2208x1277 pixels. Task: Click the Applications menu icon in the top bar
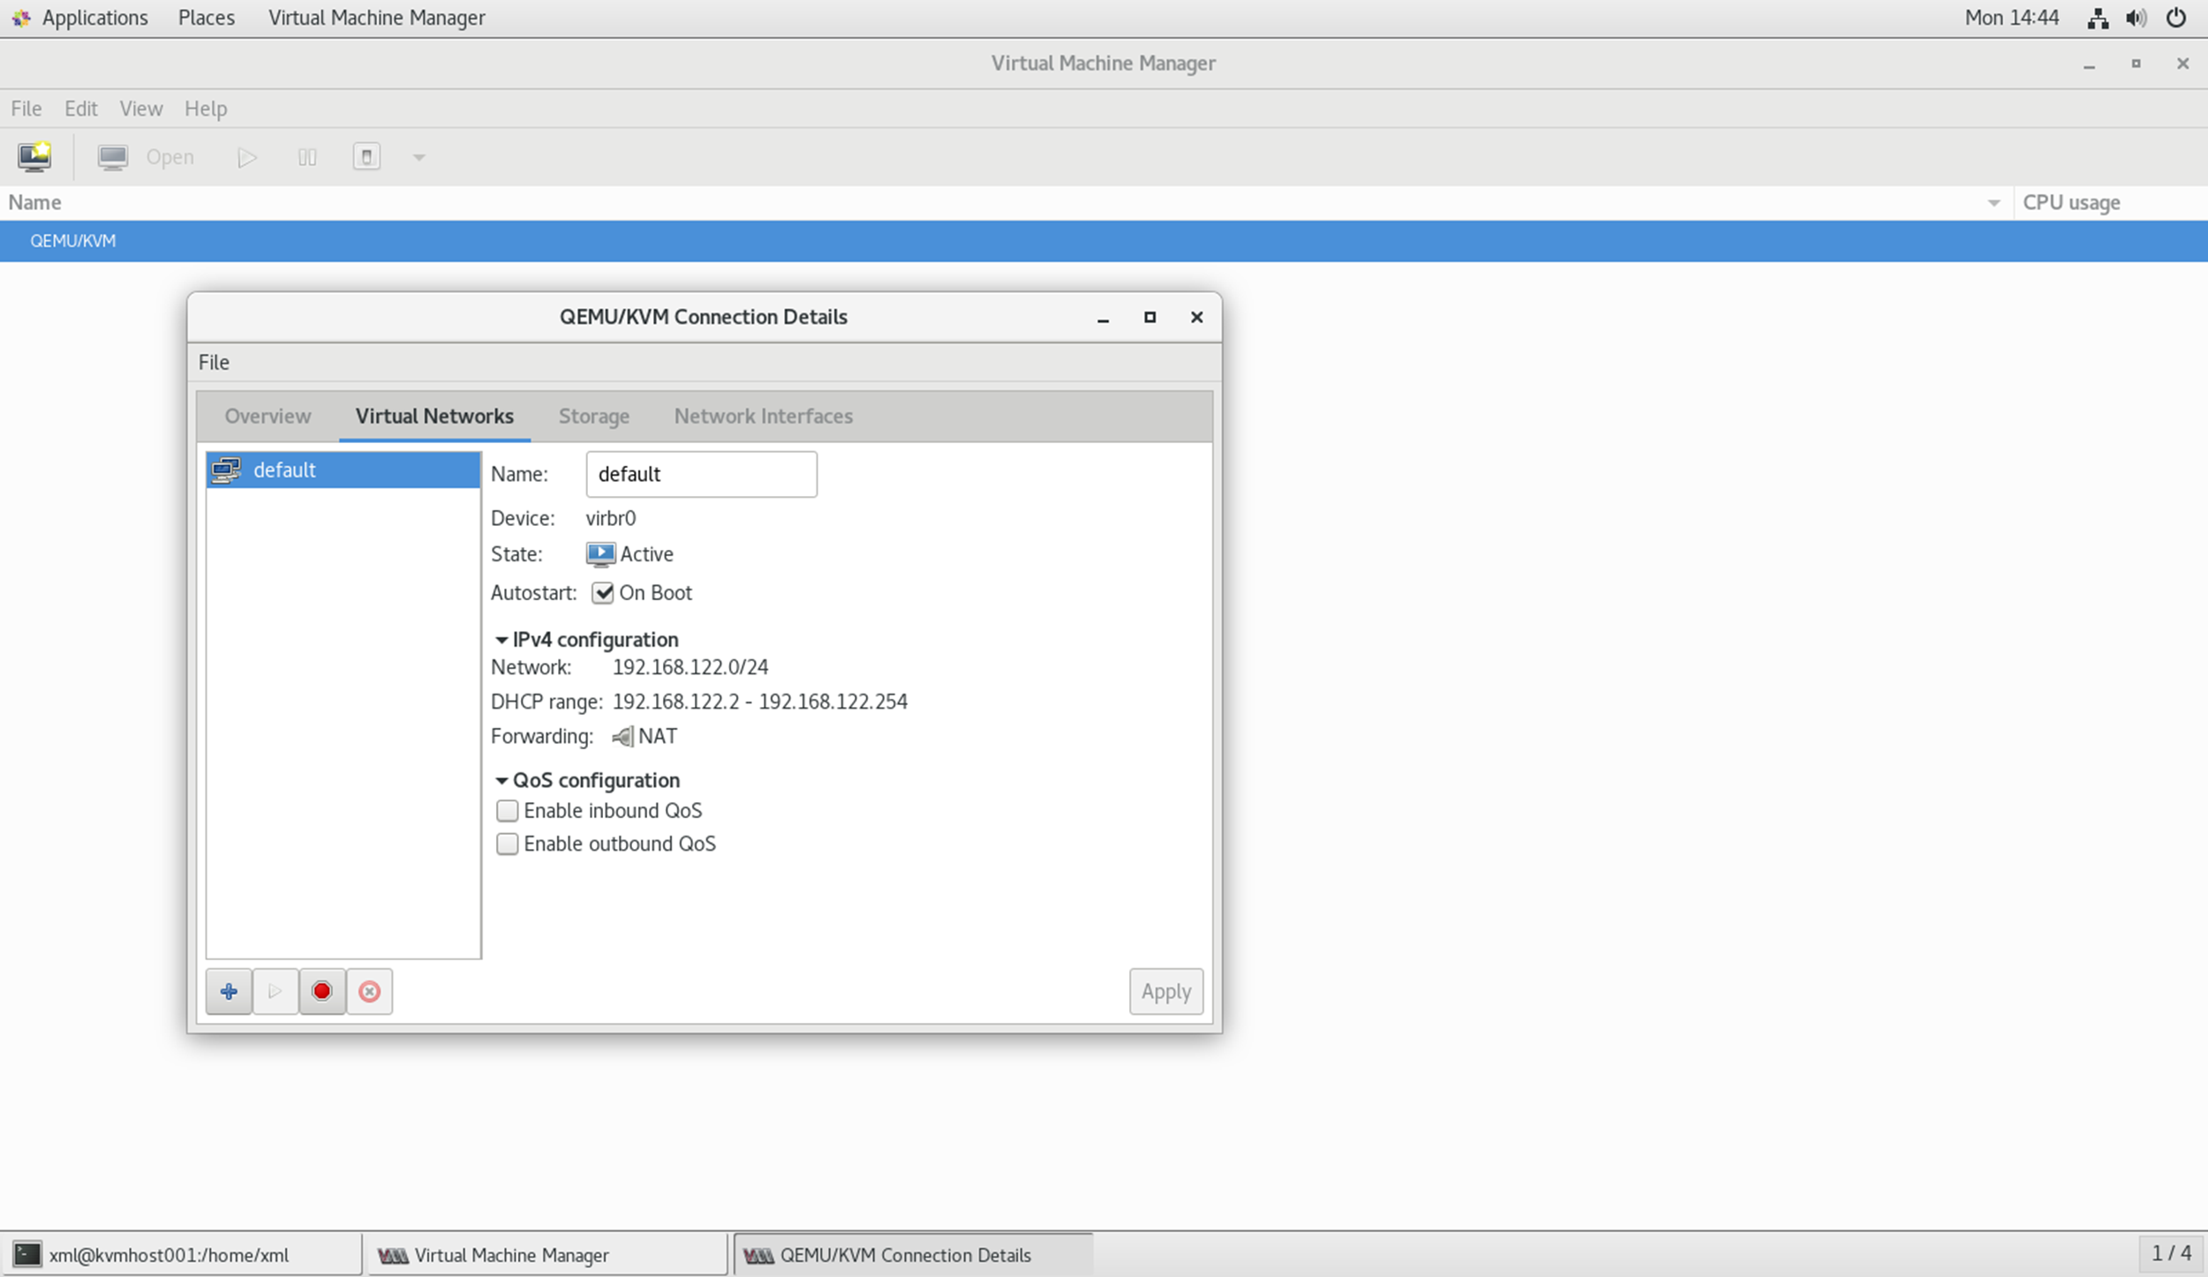click(x=20, y=18)
